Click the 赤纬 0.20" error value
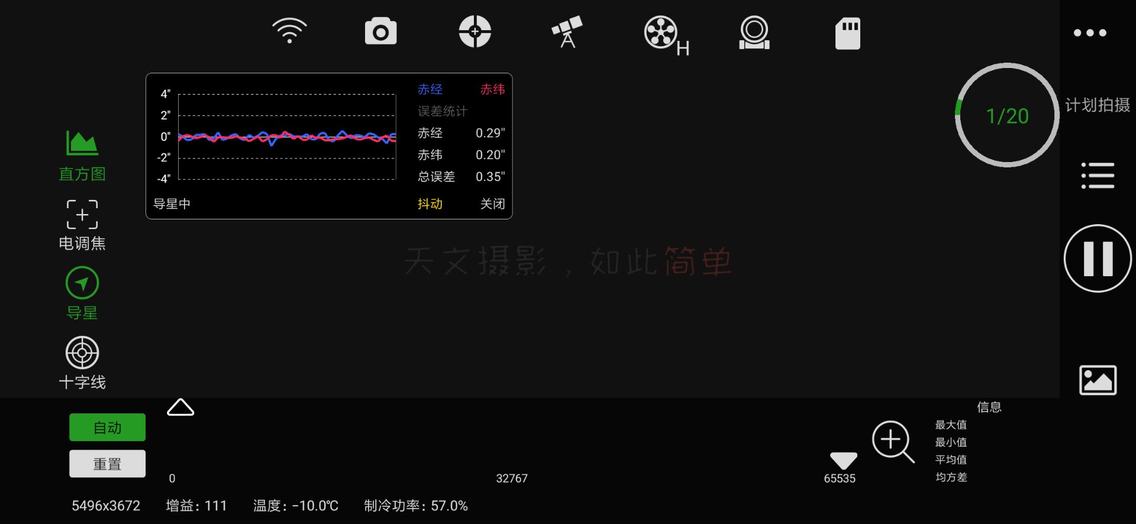This screenshot has width=1136, height=524. pos(490,155)
